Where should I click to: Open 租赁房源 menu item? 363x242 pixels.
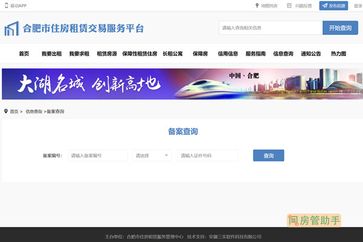(106, 54)
